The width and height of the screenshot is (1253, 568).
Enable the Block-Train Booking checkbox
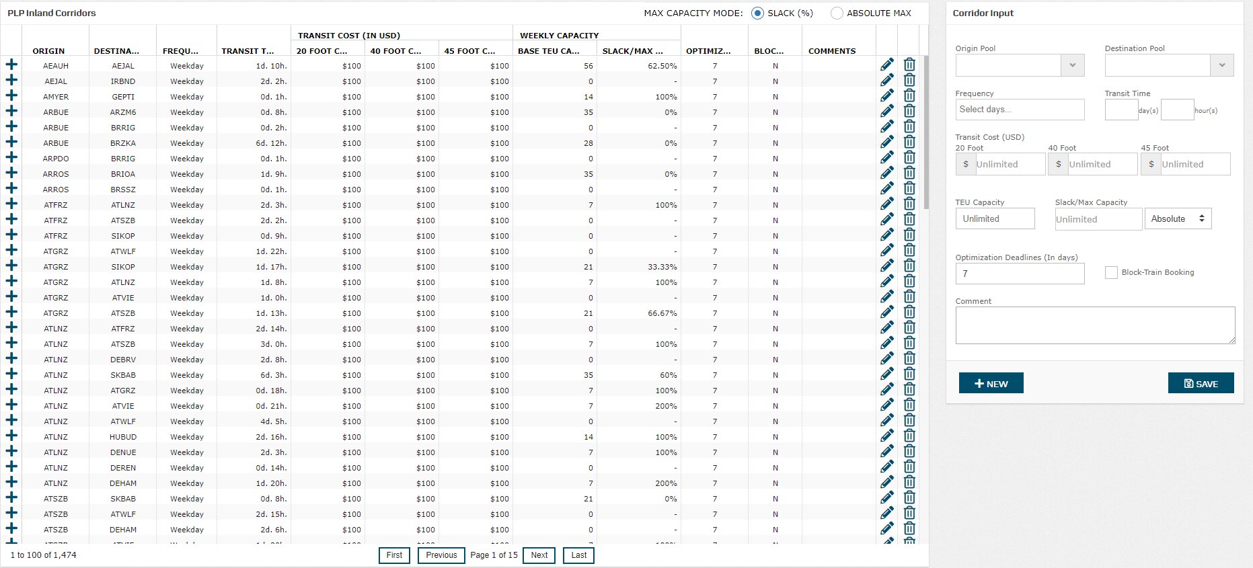[x=1111, y=272]
